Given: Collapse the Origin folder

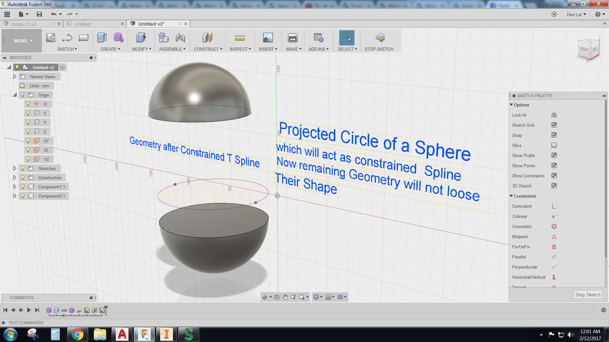Looking at the screenshot, I should (15, 95).
